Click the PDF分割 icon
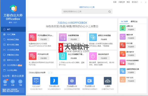 [x=123, y=45]
